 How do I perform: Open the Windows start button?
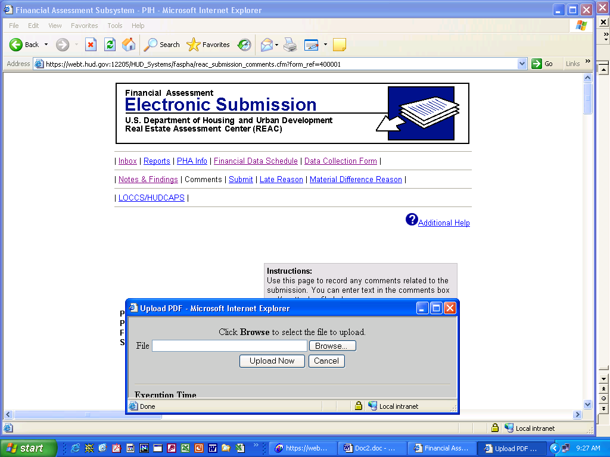(x=28, y=448)
